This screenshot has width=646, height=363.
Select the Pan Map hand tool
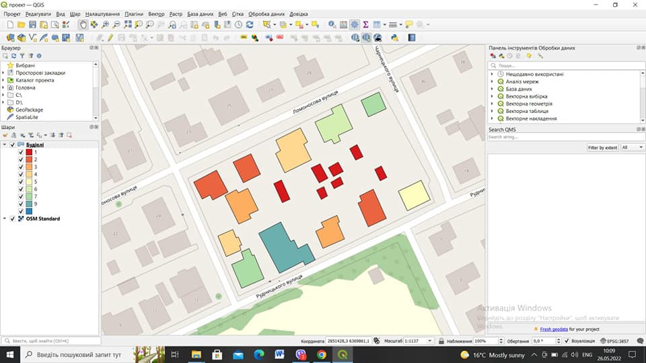[83, 25]
